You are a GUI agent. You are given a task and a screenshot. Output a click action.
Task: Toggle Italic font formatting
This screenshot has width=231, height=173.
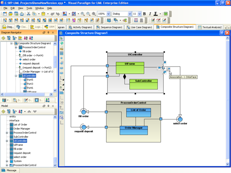click(x=150, y=14)
